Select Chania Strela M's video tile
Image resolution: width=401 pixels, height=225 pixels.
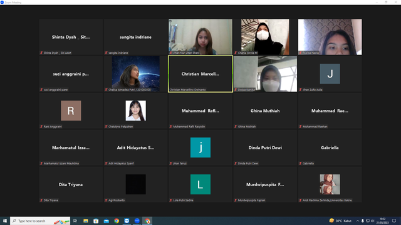click(x=265, y=37)
